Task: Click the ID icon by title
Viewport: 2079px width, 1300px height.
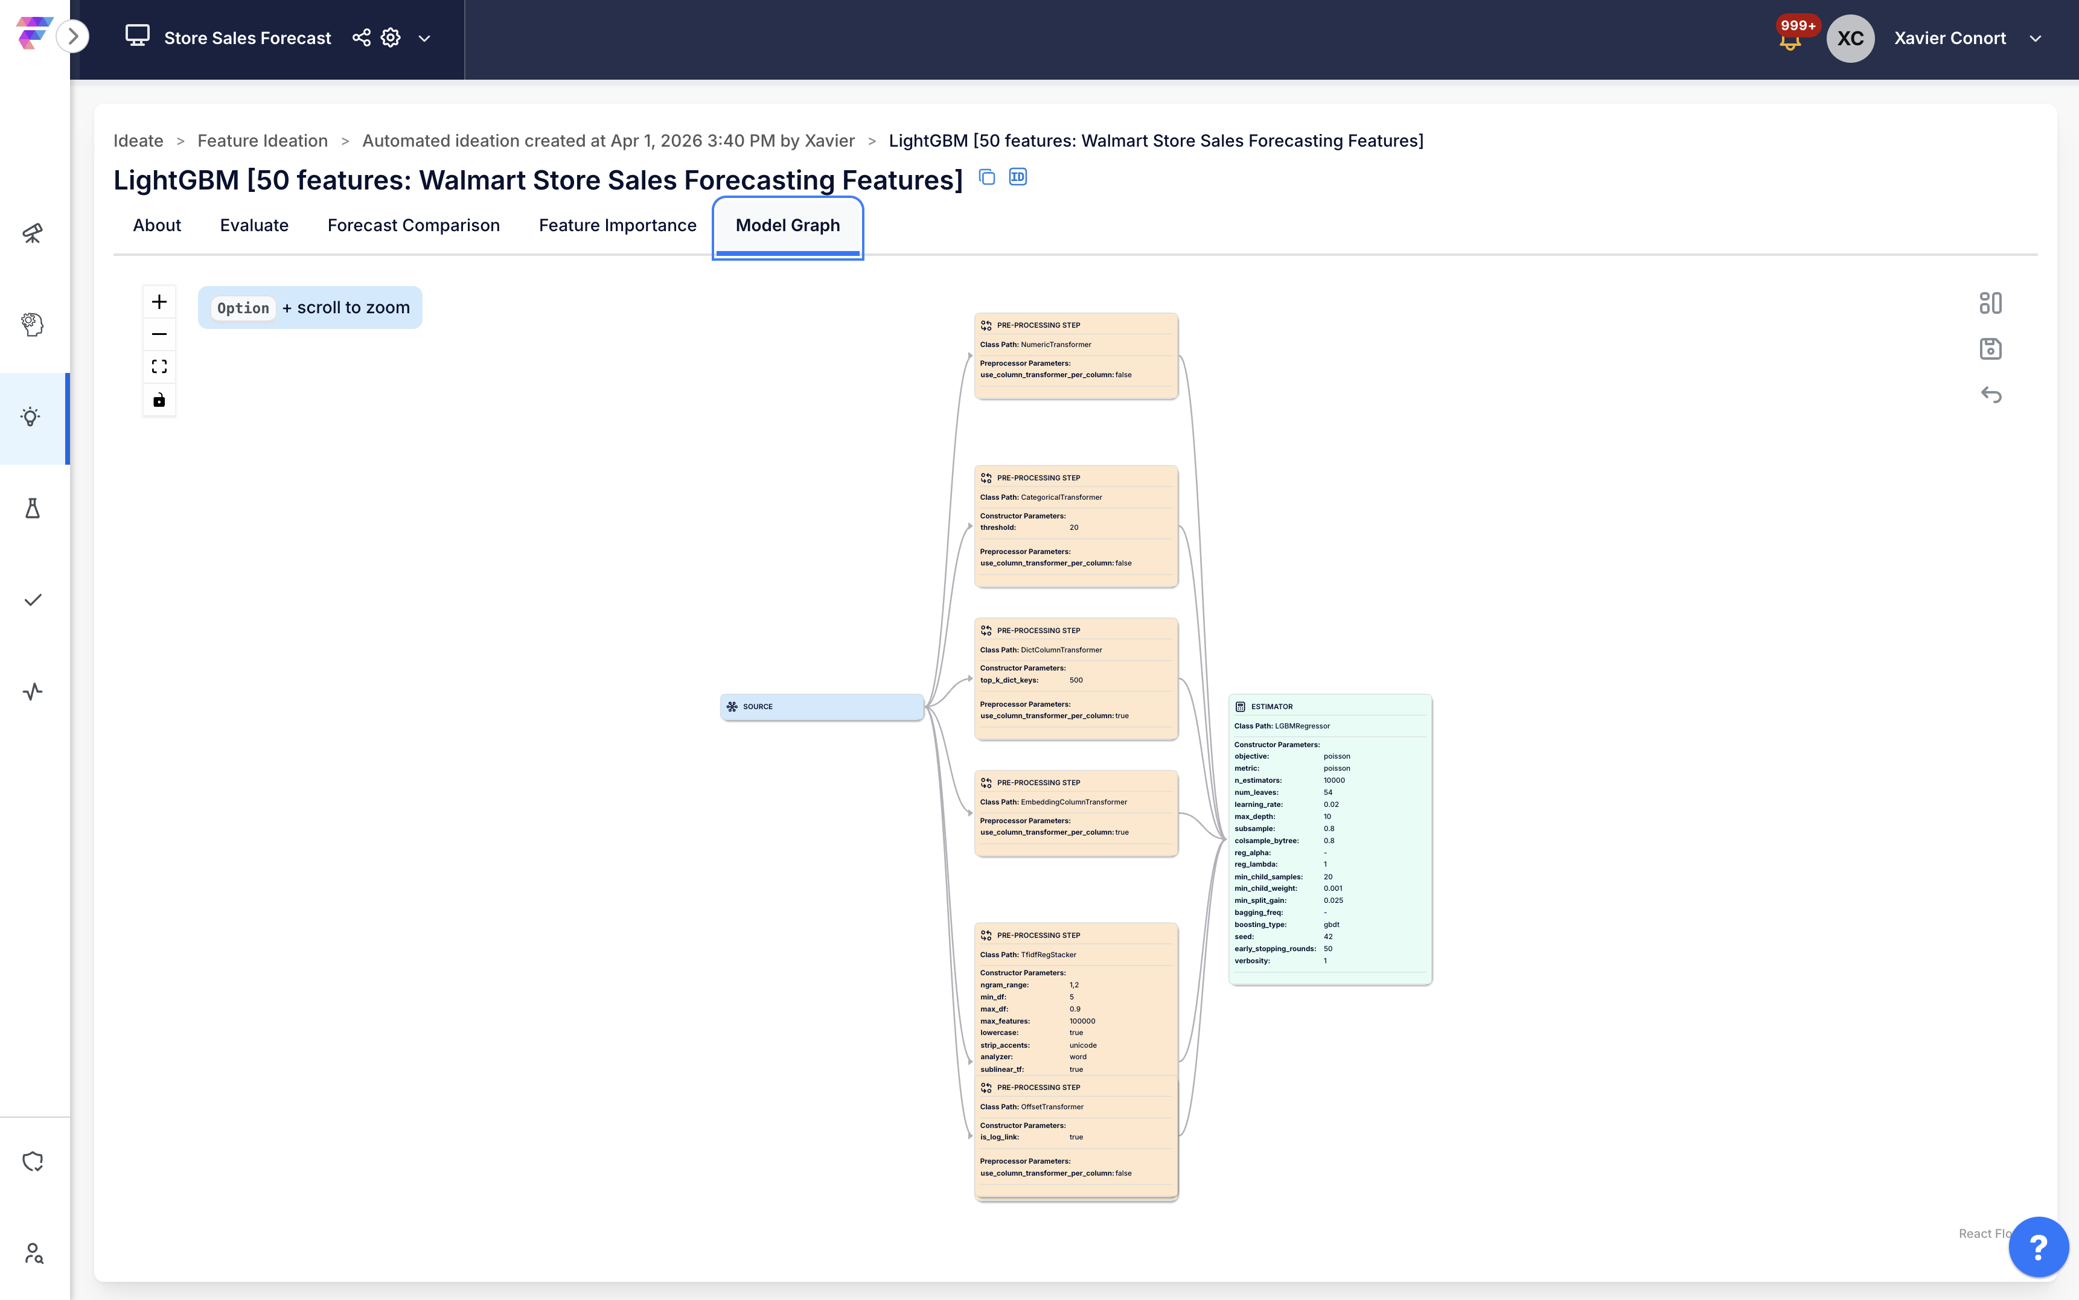Action: pyautogui.click(x=1018, y=177)
